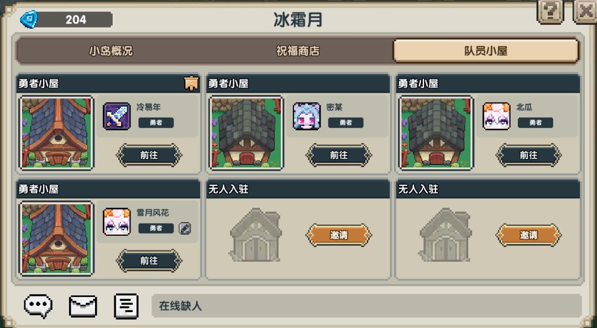Switch to the 小岛概况 tab
597x328 pixels.
111,51
